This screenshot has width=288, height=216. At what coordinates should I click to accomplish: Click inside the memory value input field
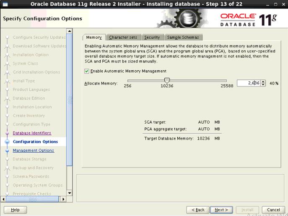pyautogui.click(x=249, y=83)
